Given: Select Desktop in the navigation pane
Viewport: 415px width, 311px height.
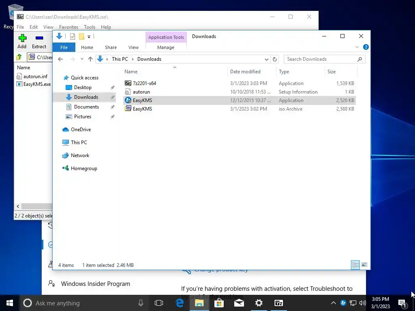Looking at the screenshot, I should [x=79, y=87].
